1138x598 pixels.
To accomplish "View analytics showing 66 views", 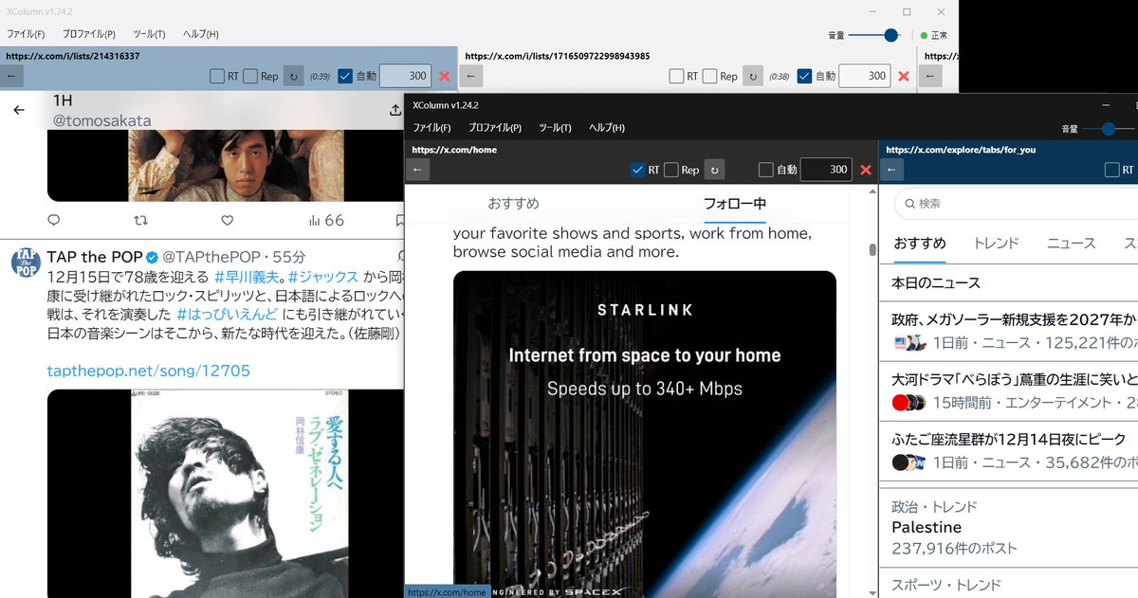I will (325, 220).
